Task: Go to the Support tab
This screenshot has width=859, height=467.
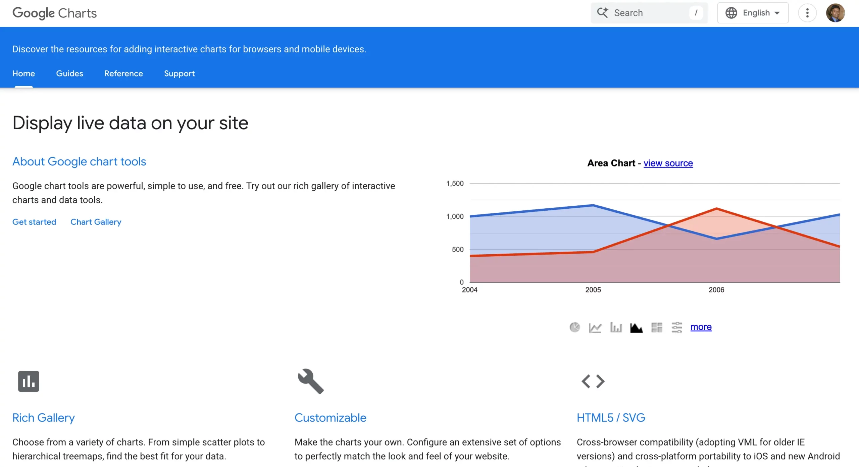Action: tap(179, 73)
